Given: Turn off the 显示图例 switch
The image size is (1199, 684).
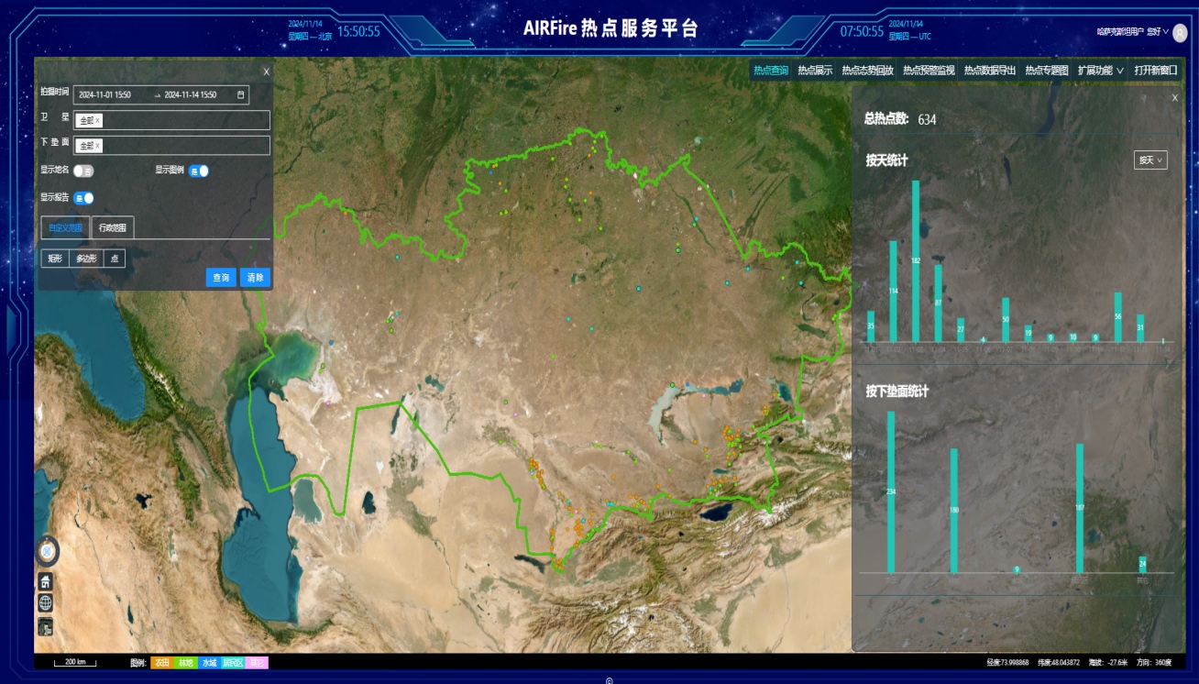Looking at the screenshot, I should point(199,171).
